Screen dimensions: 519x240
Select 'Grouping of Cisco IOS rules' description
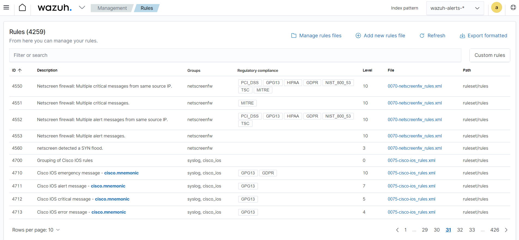tap(65, 161)
